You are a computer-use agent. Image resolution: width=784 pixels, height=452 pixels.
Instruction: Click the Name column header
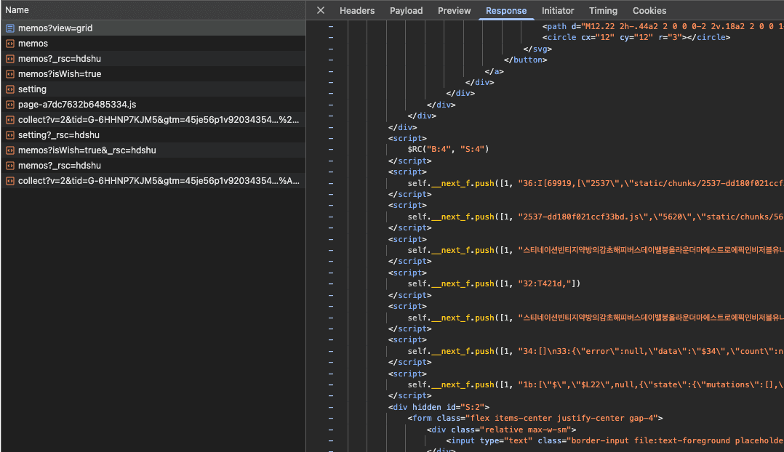coord(17,10)
